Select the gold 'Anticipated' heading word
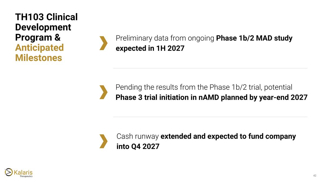The width and height of the screenshot is (324, 182). click(39, 48)
